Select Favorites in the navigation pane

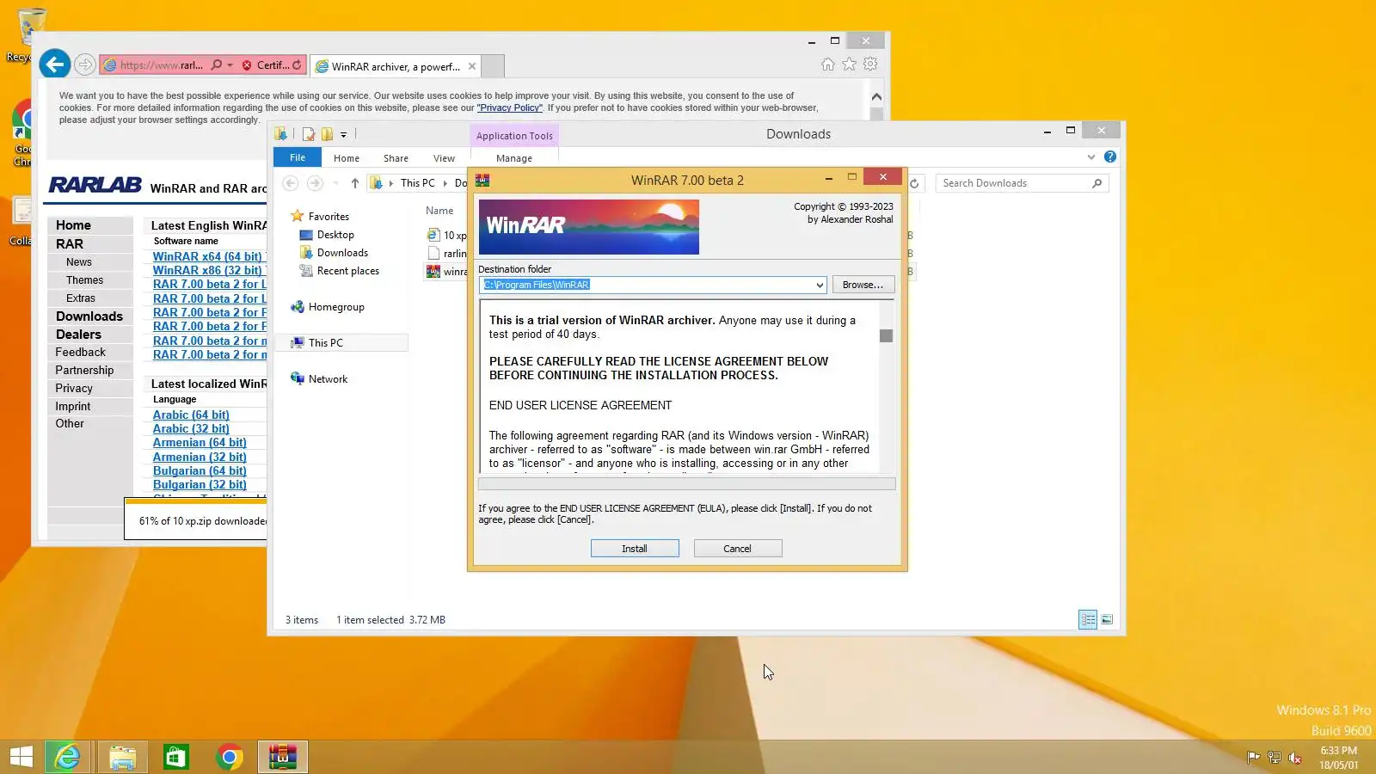click(x=329, y=217)
